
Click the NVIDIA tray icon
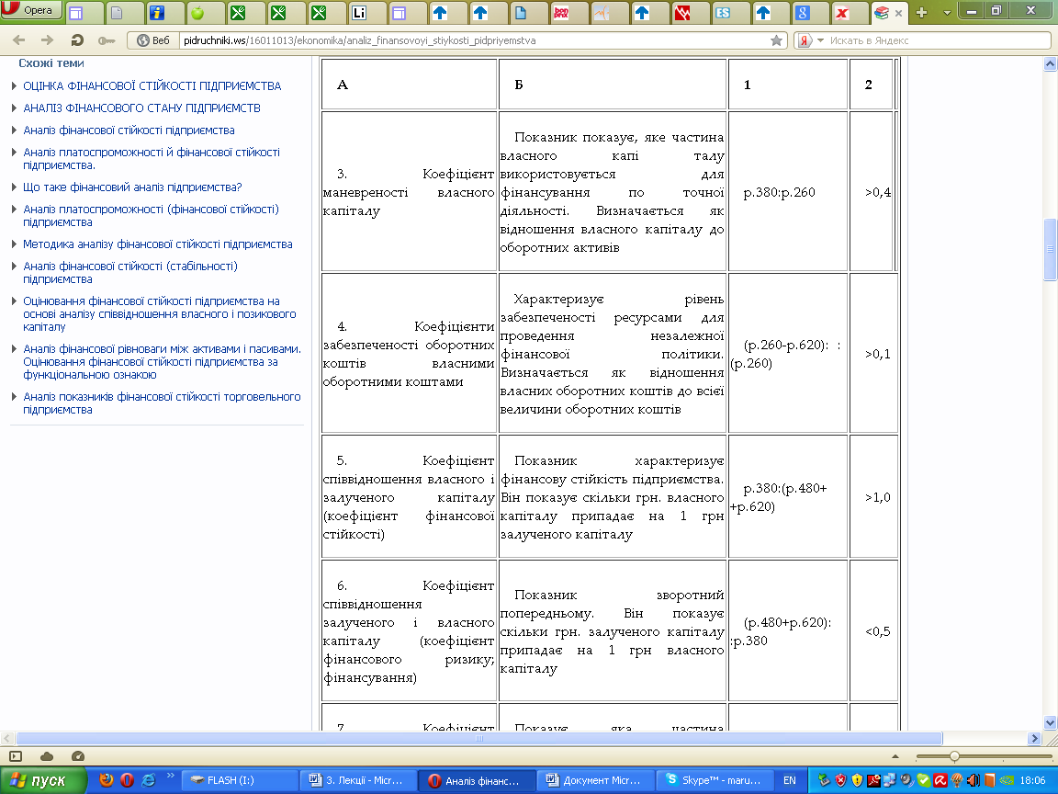pyautogui.click(x=1006, y=780)
